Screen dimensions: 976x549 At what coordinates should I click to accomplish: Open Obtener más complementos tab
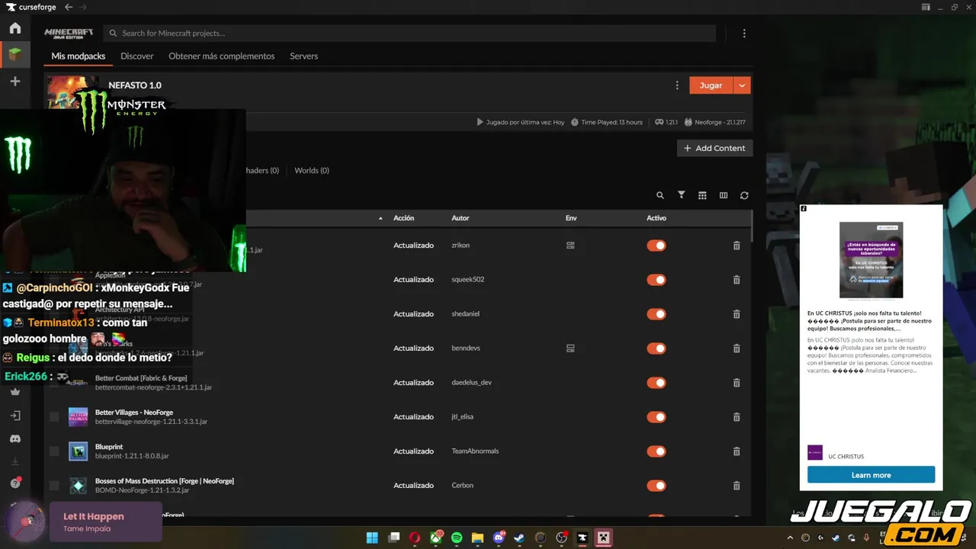pyautogui.click(x=222, y=56)
